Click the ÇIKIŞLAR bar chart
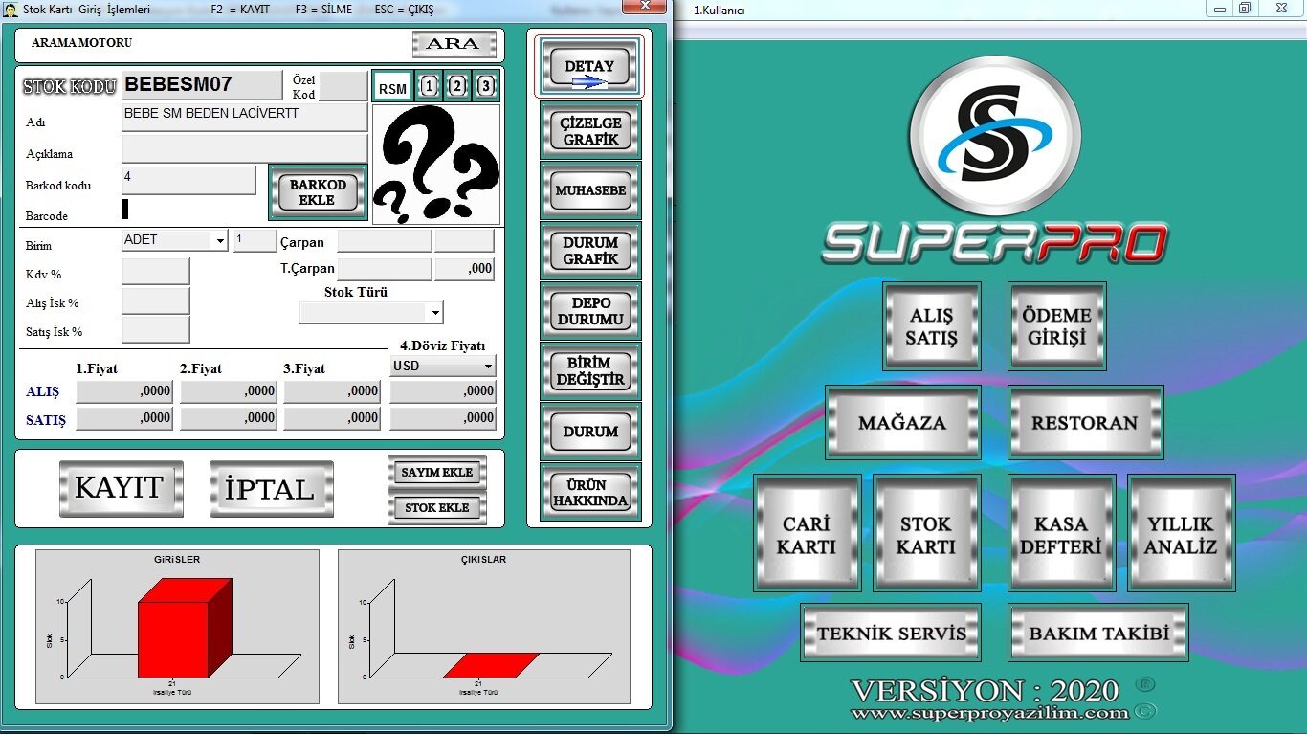Screen dimensions: 1307x734 tap(484, 626)
